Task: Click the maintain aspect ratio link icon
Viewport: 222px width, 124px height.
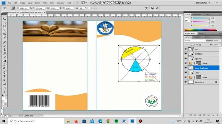Action: click(x=61, y=8)
